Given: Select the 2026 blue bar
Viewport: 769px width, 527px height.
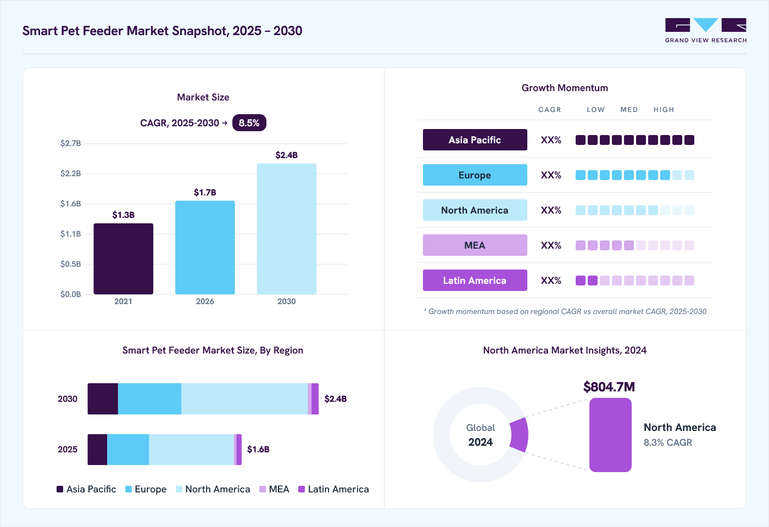Looking at the screenshot, I should click(x=205, y=248).
